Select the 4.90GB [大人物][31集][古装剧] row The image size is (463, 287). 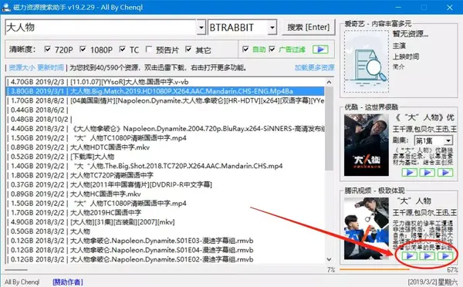coord(165,222)
